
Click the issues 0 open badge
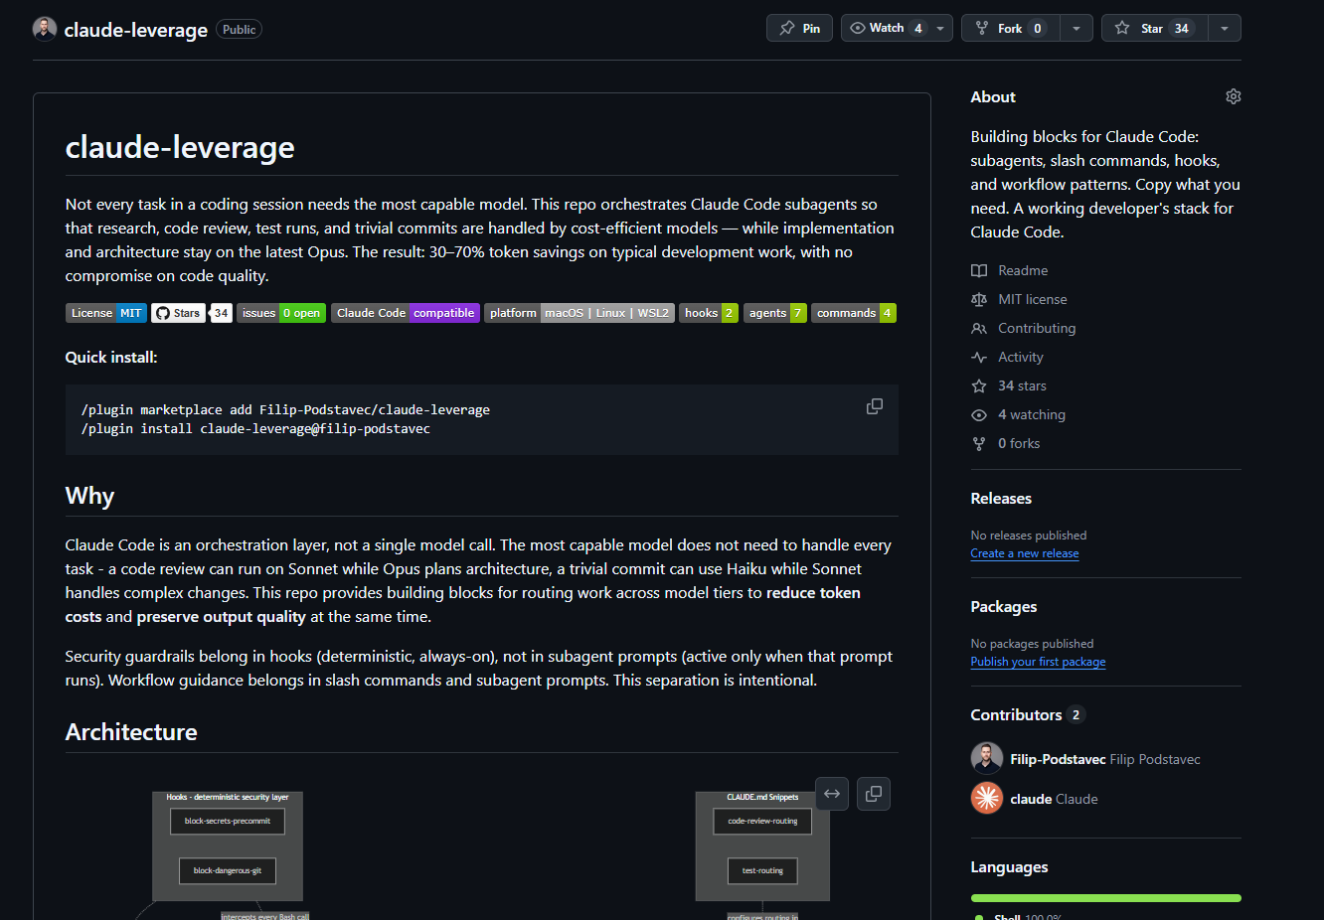click(281, 313)
